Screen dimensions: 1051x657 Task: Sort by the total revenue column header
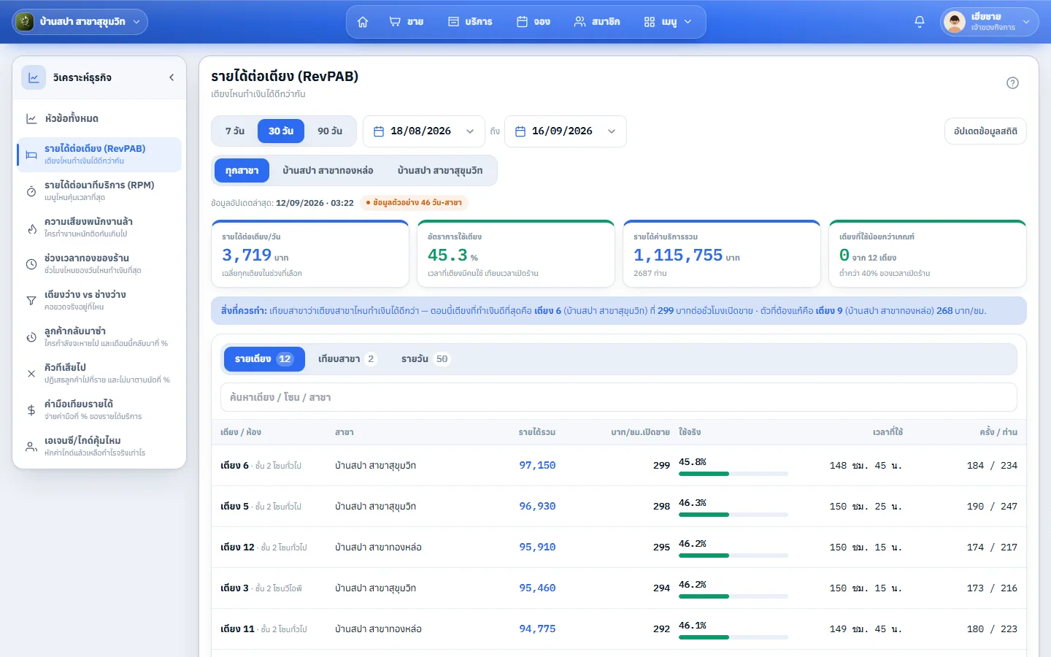tap(537, 432)
